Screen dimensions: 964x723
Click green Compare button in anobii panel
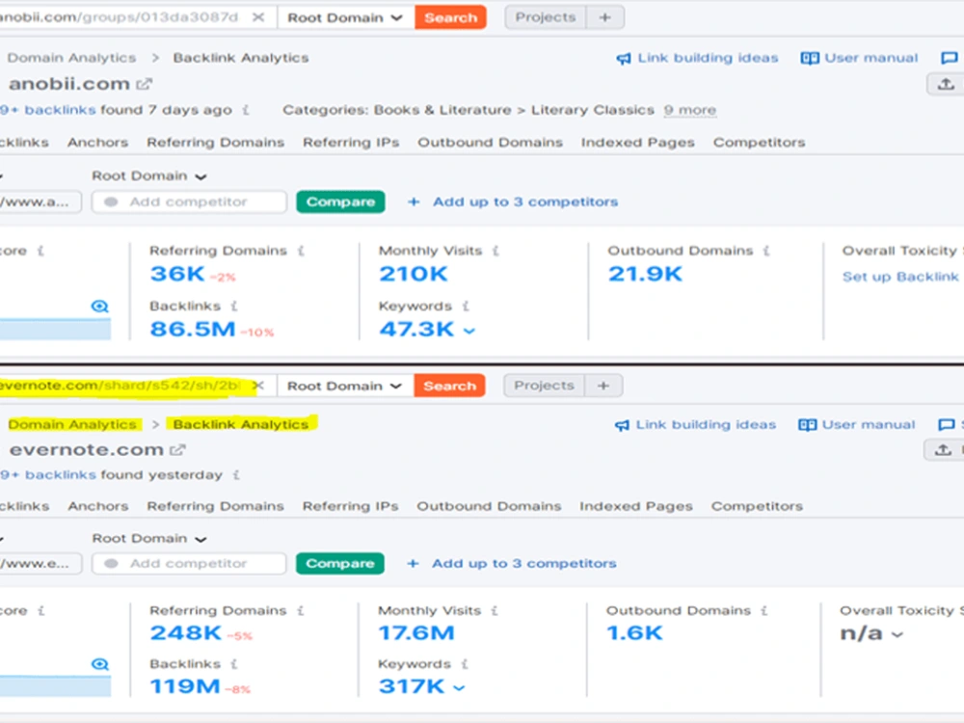pos(340,201)
